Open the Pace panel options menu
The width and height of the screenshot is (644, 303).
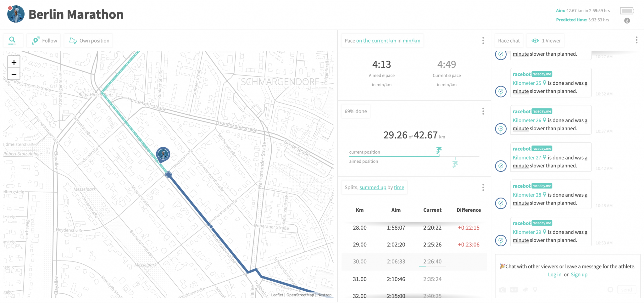point(483,41)
